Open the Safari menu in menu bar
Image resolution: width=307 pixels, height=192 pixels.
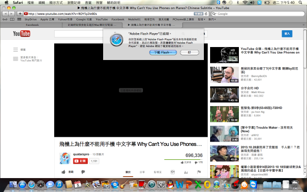coord(18,2)
